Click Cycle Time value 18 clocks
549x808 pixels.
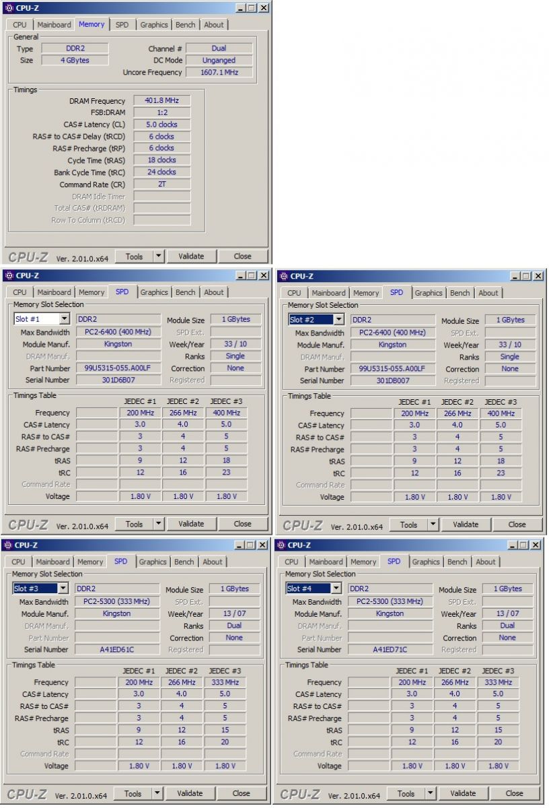pos(161,160)
